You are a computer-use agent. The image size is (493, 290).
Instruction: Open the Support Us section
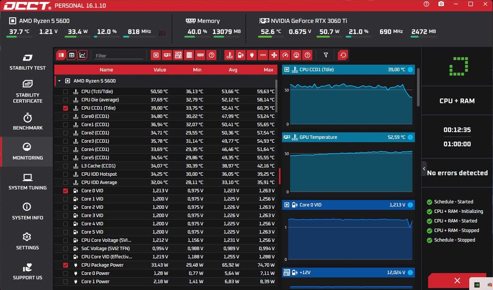tap(27, 271)
